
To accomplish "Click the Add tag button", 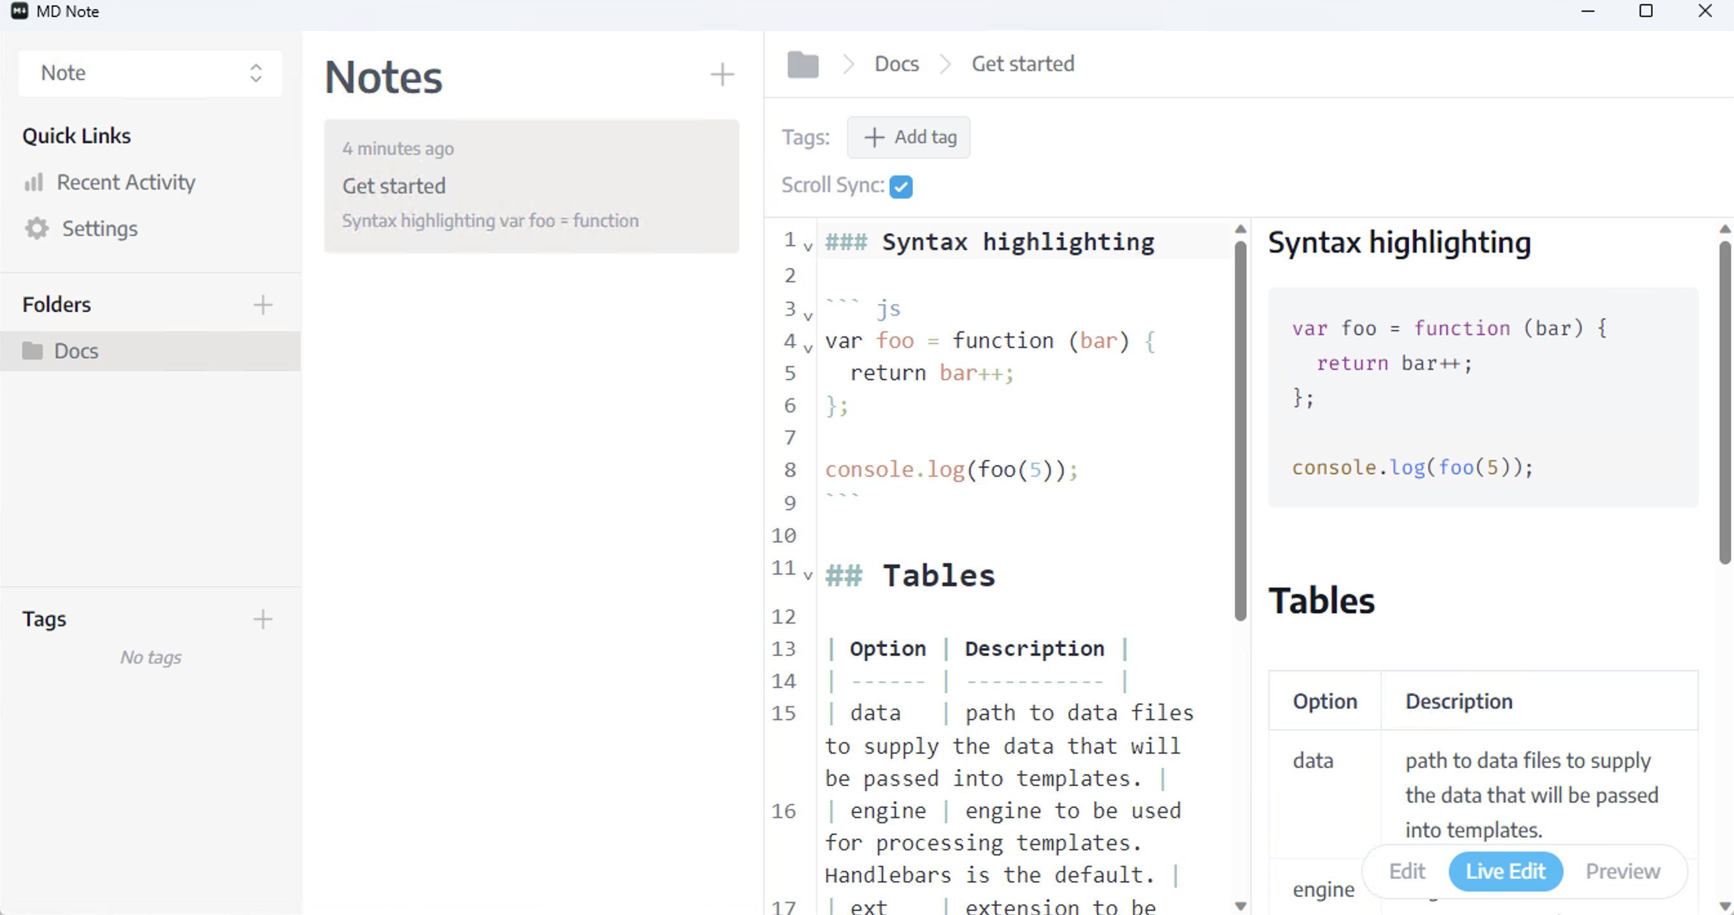I will pos(908,137).
